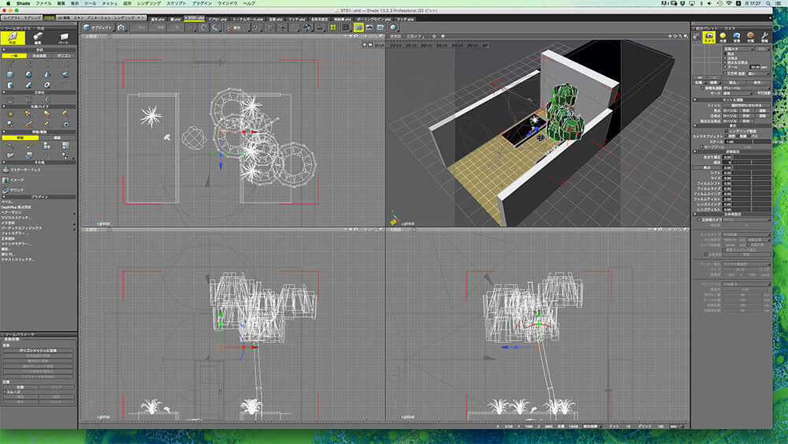The image size is (788, 444).
Task: Click the パート (Part) toolbox icon
Action: click(x=63, y=37)
